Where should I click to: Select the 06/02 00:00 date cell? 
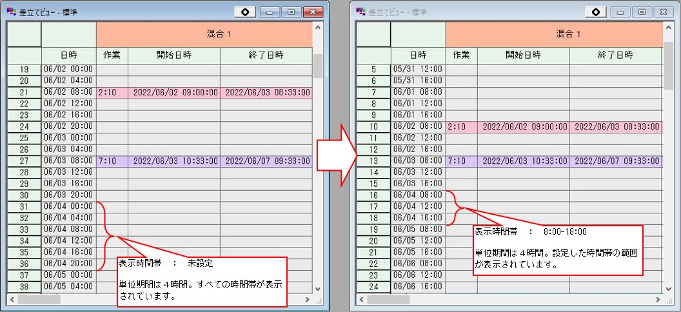[68, 70]
